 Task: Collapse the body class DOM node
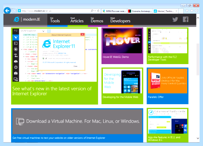(24, 57)
